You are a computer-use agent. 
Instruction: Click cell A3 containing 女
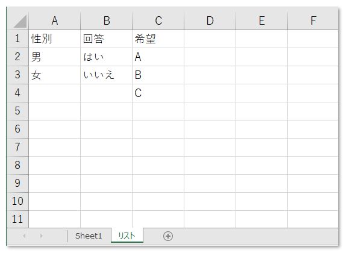point(55,75)
